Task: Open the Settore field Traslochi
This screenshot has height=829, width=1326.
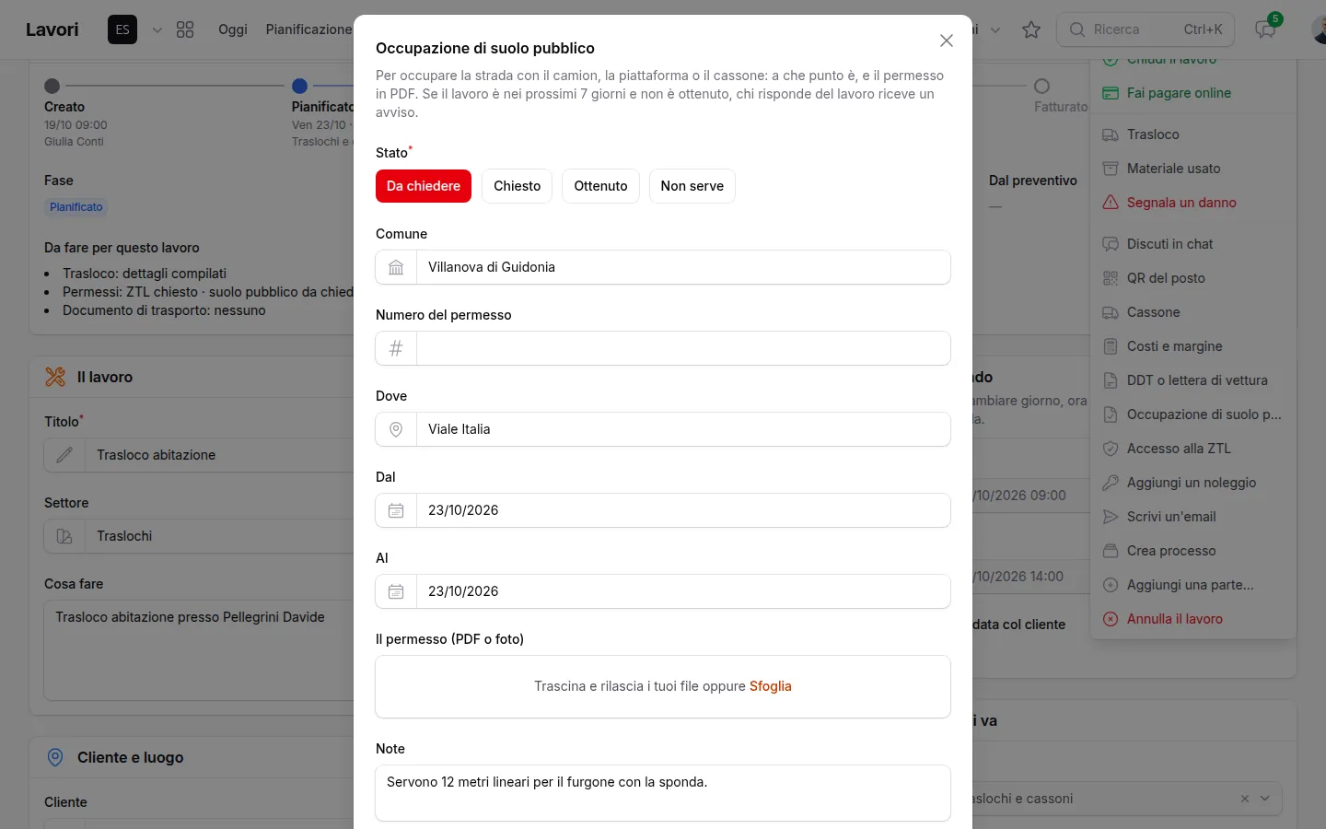Action: (220, 536)
